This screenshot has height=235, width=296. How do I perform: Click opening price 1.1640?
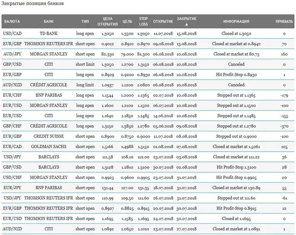107,116
